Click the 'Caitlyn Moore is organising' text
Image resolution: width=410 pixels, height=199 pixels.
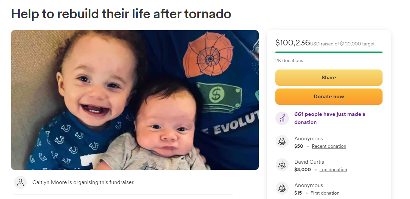pyautogui.click(x=83, y=182)
